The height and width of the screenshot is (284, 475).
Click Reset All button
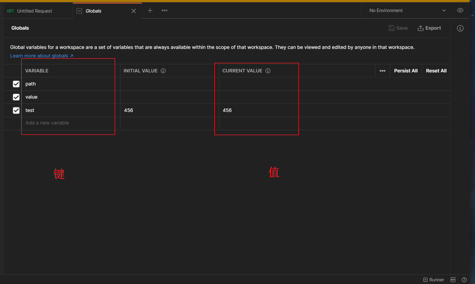coord(436,71)
